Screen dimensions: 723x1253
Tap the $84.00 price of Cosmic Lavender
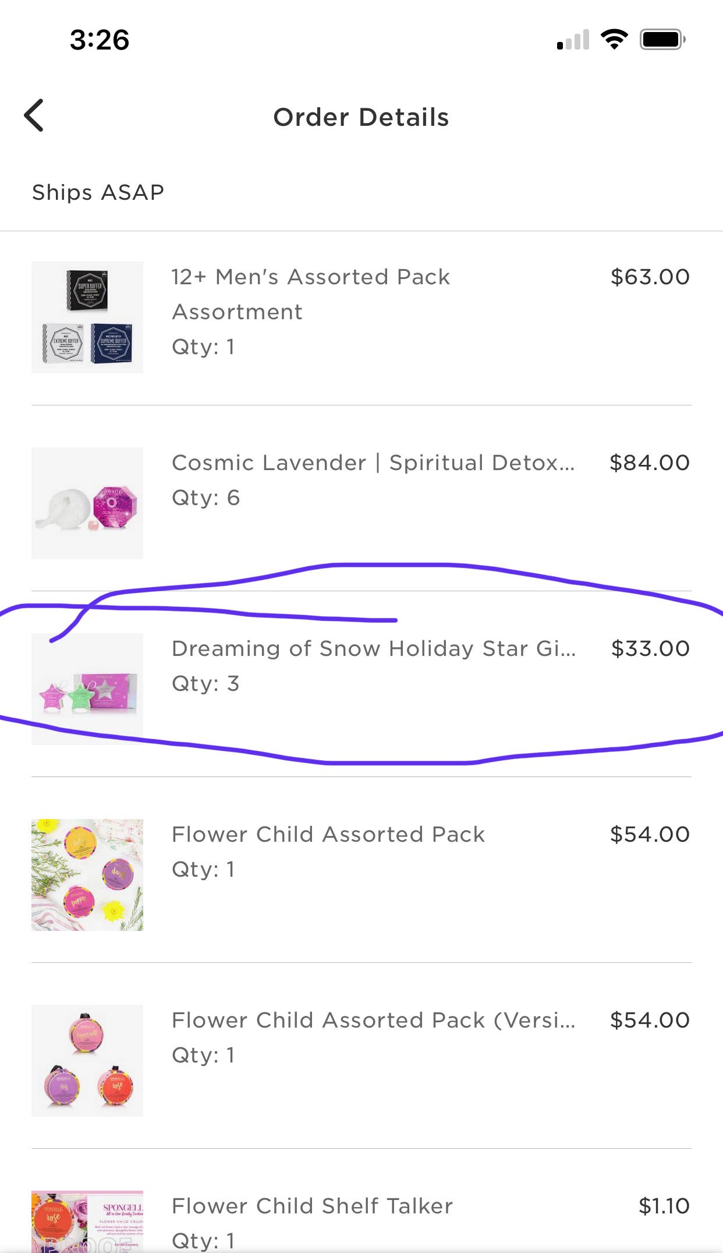[649, 463]
